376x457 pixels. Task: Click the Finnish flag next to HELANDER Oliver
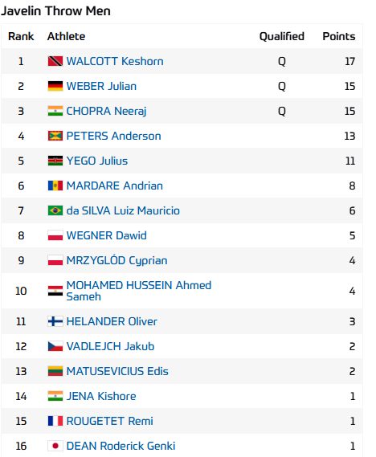(x=55, y=321)
